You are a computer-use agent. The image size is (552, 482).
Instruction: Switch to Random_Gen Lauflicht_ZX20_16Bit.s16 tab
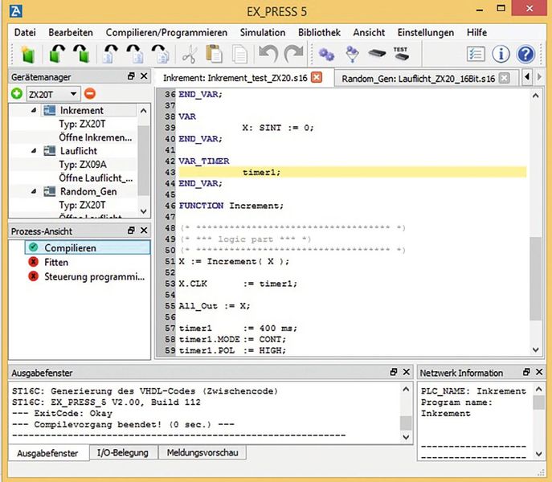[x=419, y=79]
